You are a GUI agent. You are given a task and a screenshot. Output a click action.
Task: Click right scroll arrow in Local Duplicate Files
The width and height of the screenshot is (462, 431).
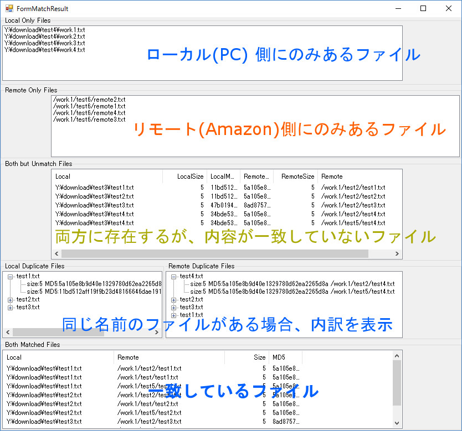click(x=157, y=333)
